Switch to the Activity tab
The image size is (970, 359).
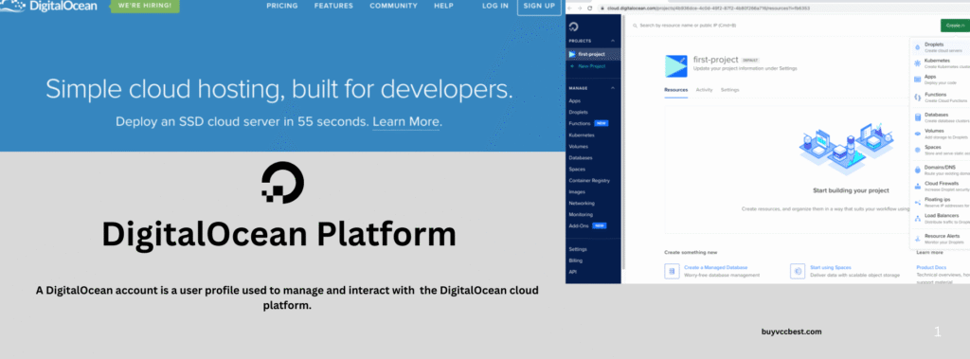[704, 90]
